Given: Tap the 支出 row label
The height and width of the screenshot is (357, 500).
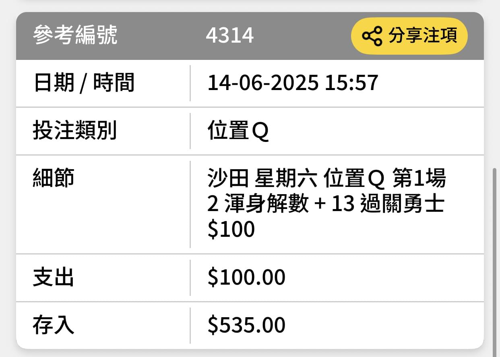Looking at the screenshot, I should pyautogui.click(x=54, y=277).
